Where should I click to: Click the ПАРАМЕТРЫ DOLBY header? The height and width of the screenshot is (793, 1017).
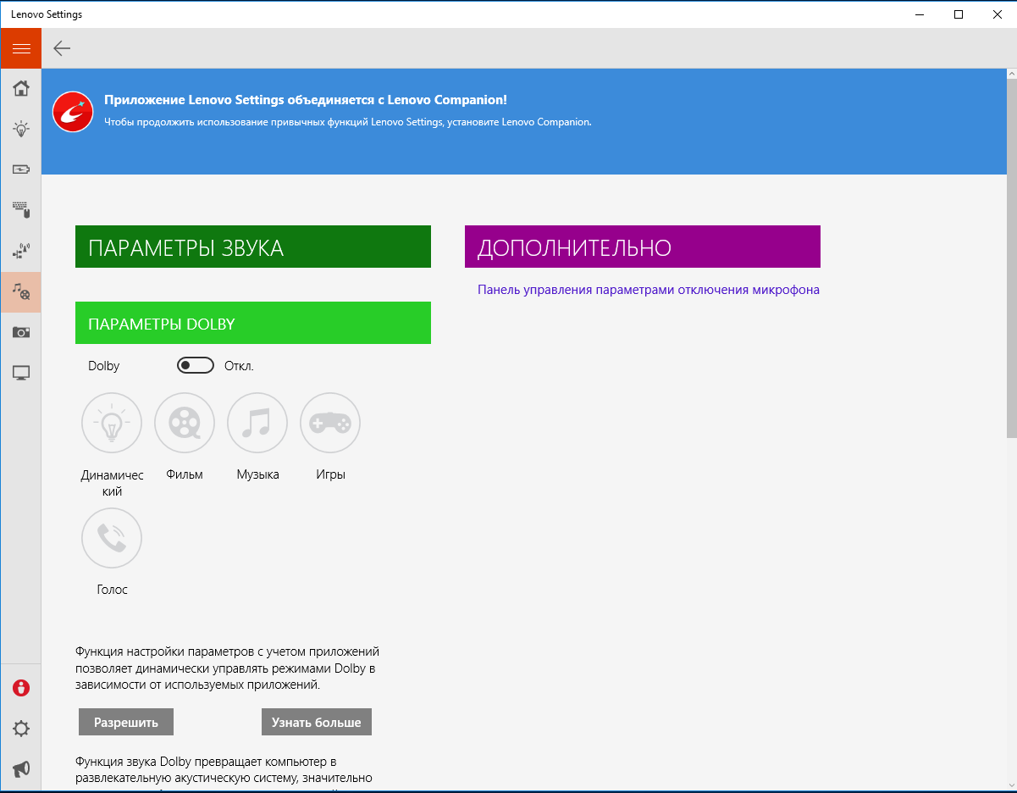253,323
